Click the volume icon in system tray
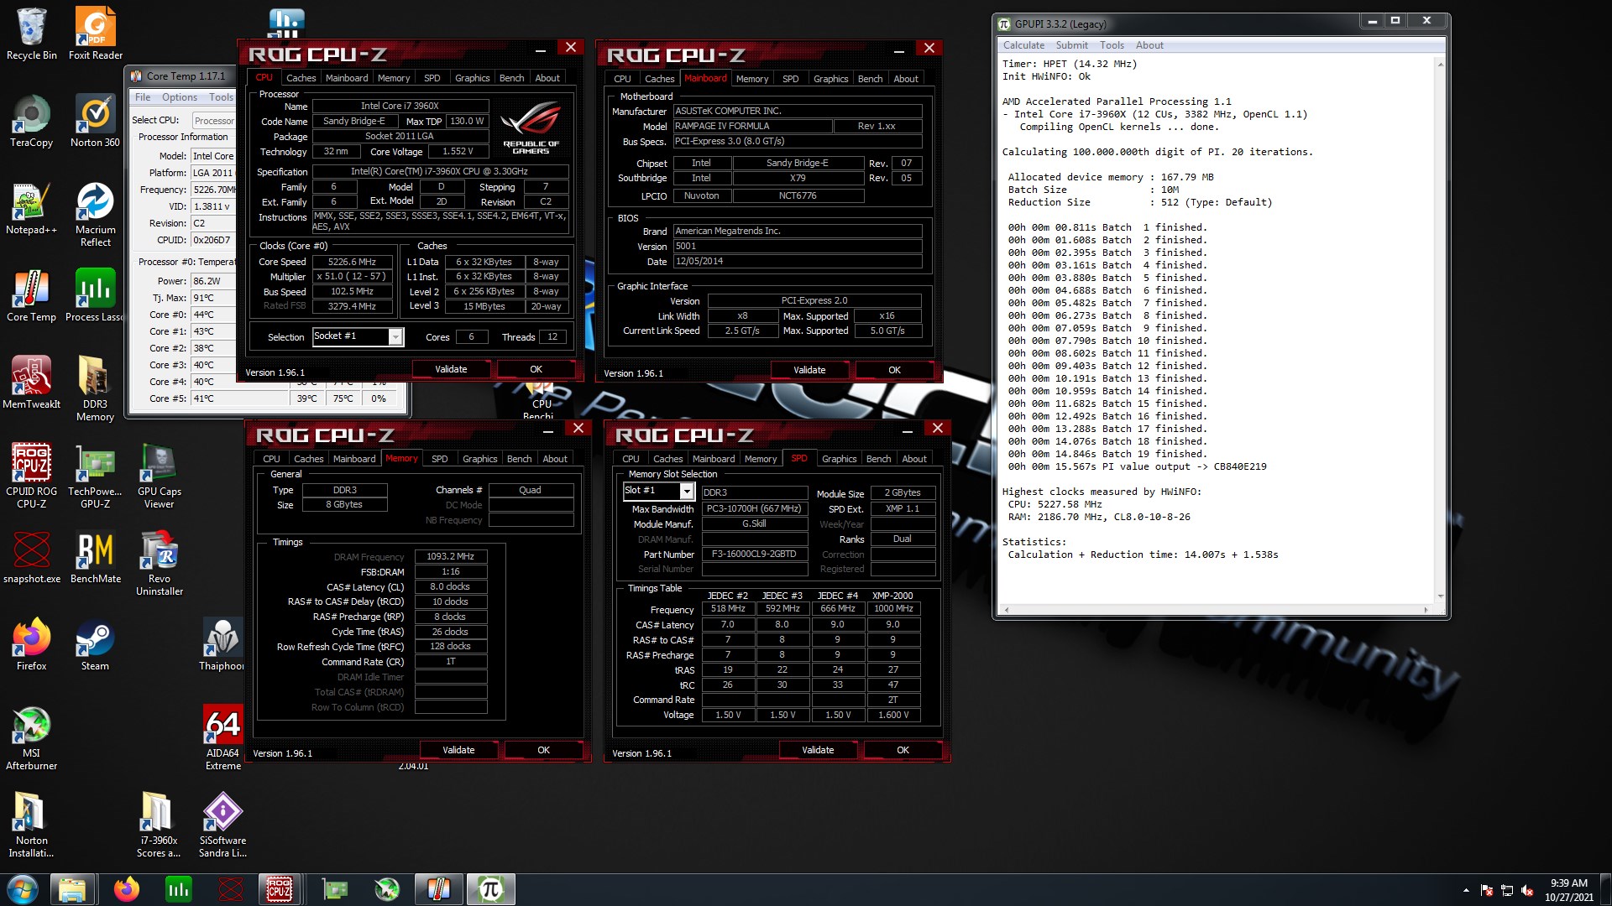 coord(1527,890)
